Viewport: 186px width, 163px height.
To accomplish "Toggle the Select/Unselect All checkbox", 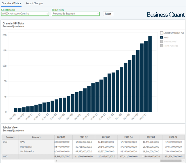I will tap(162, 33).
